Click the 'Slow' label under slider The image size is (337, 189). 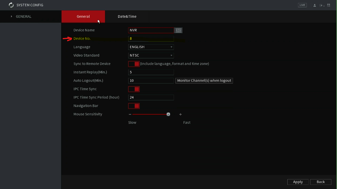point(132,122)
